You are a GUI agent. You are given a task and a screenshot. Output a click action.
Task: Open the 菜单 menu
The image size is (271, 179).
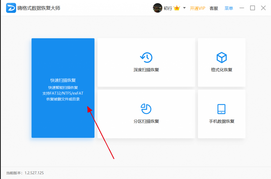click(229, 8)
